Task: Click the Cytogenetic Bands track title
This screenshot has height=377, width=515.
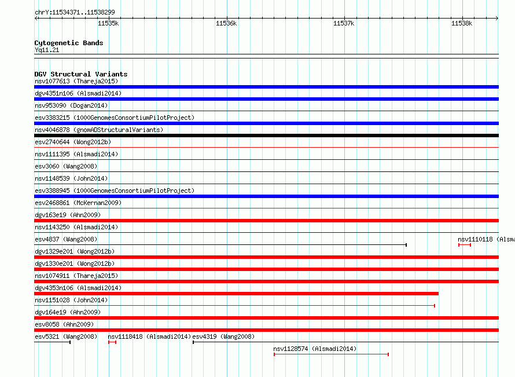Action: (69, 43)
